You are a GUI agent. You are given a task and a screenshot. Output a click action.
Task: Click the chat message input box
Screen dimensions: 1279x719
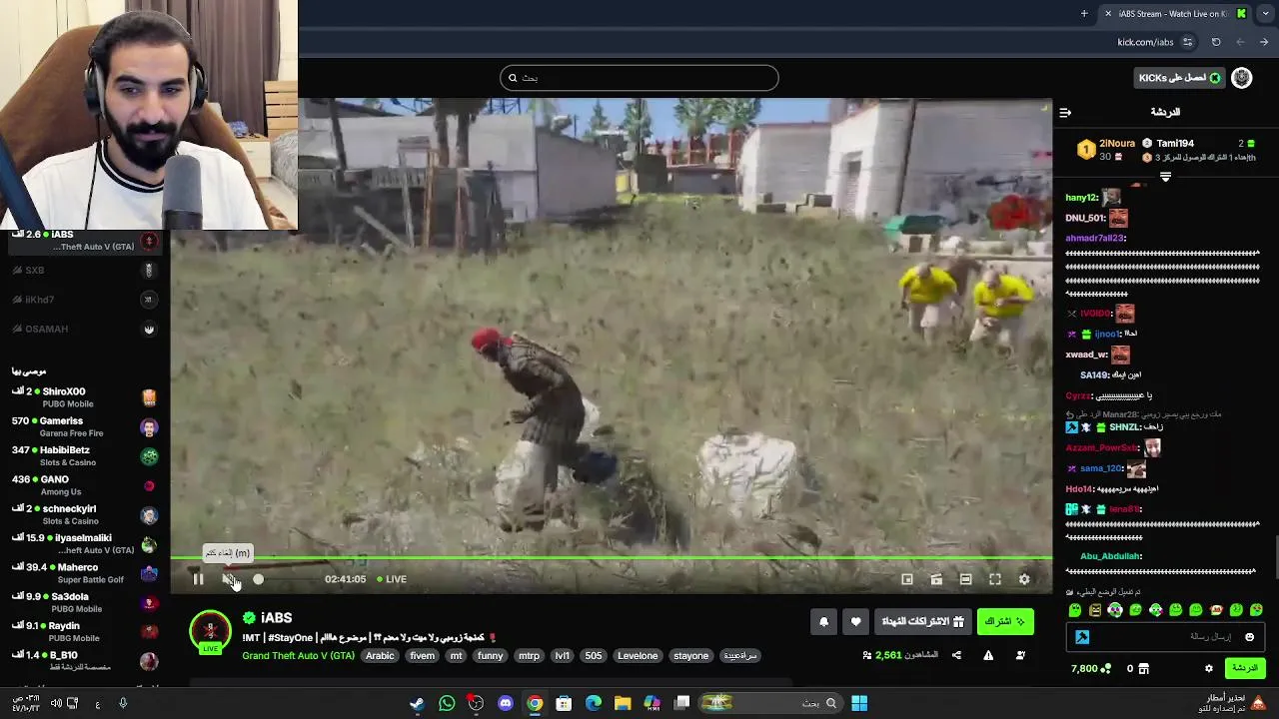point(1165,637)
